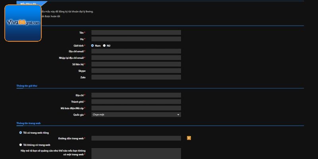The image size is (318, 159).
Task: Select the Nam gender option
Action: point(93,45)
